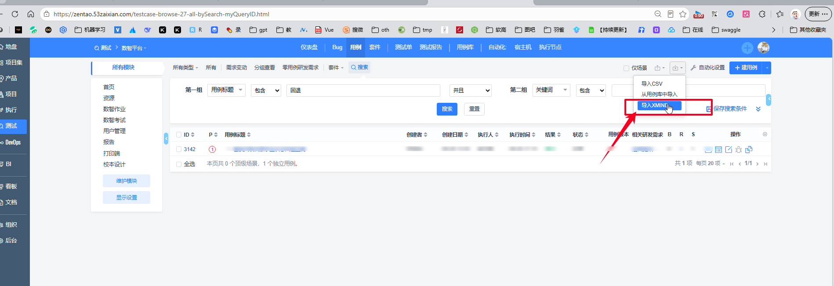Open table column settings gear
The width and height of the screenshot is (834, 286).
pos(765,134)
